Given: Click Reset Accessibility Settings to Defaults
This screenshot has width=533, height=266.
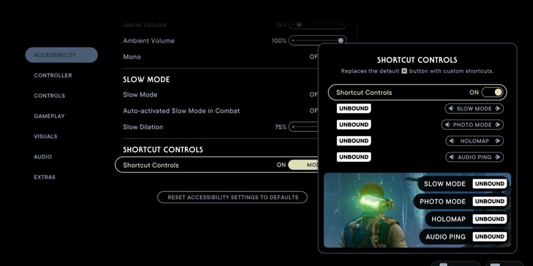Looking at the screenshot, I should [x=233, y=197].
